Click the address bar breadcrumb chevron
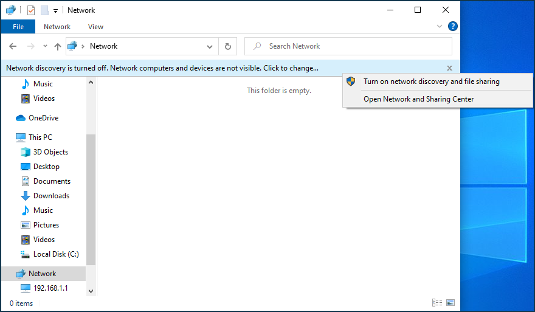This screenshot has height=312, width=535. [83, 46]
